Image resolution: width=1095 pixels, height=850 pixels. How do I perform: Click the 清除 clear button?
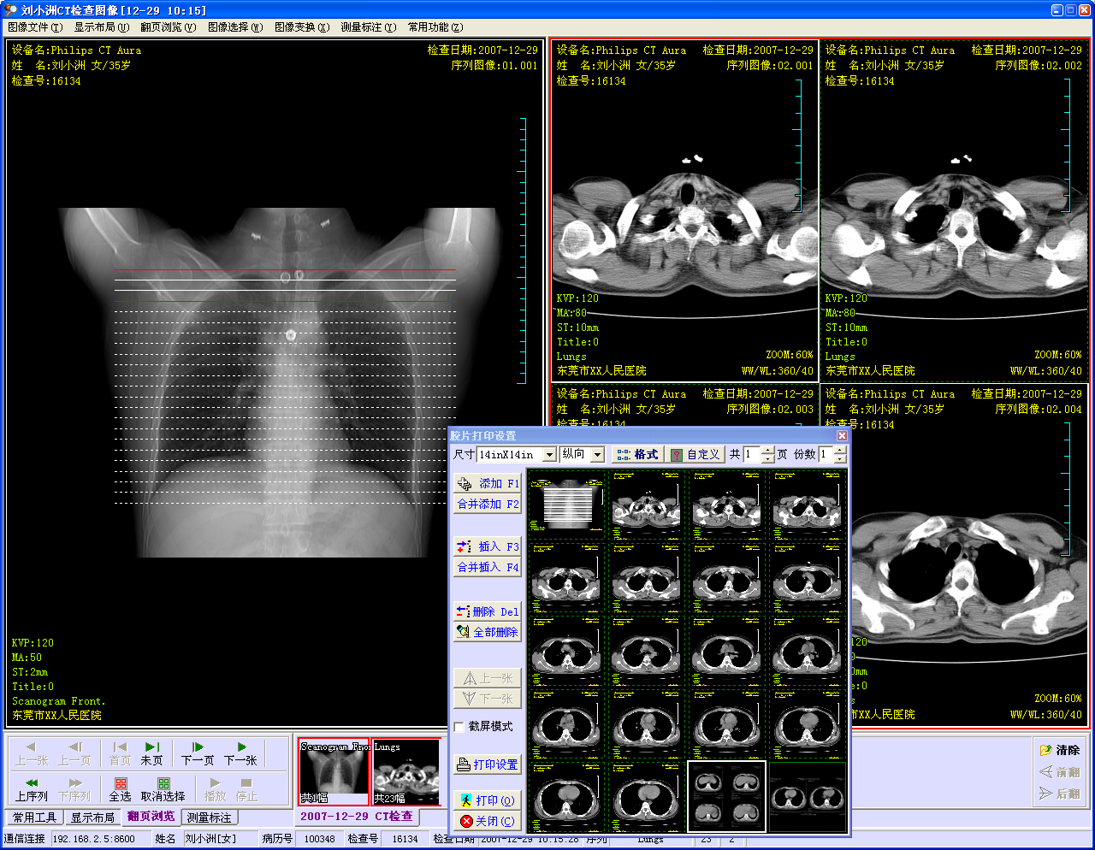pyautogui.click(x=1059, y=750)
